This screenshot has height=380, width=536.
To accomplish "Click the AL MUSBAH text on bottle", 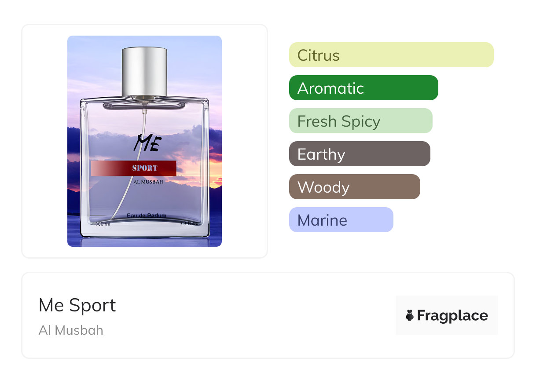I will tap(148, 181).
